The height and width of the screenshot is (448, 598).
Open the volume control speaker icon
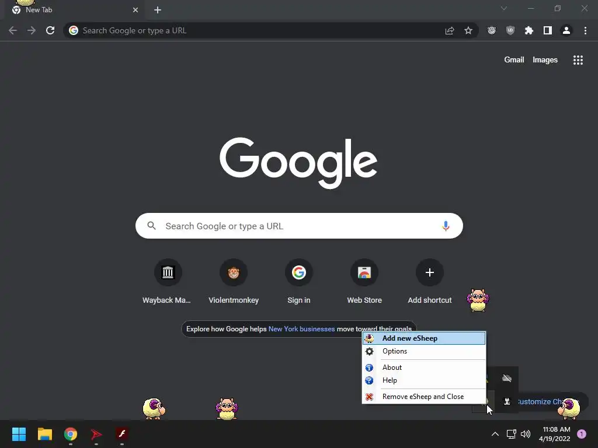[x=526, y=434]
